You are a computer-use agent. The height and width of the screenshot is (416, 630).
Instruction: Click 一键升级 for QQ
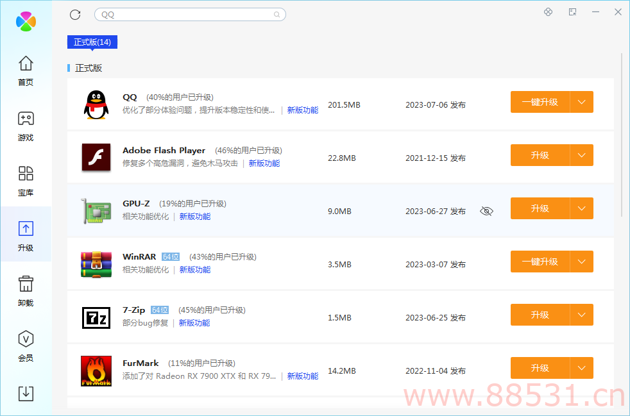[x=540, y=102]
